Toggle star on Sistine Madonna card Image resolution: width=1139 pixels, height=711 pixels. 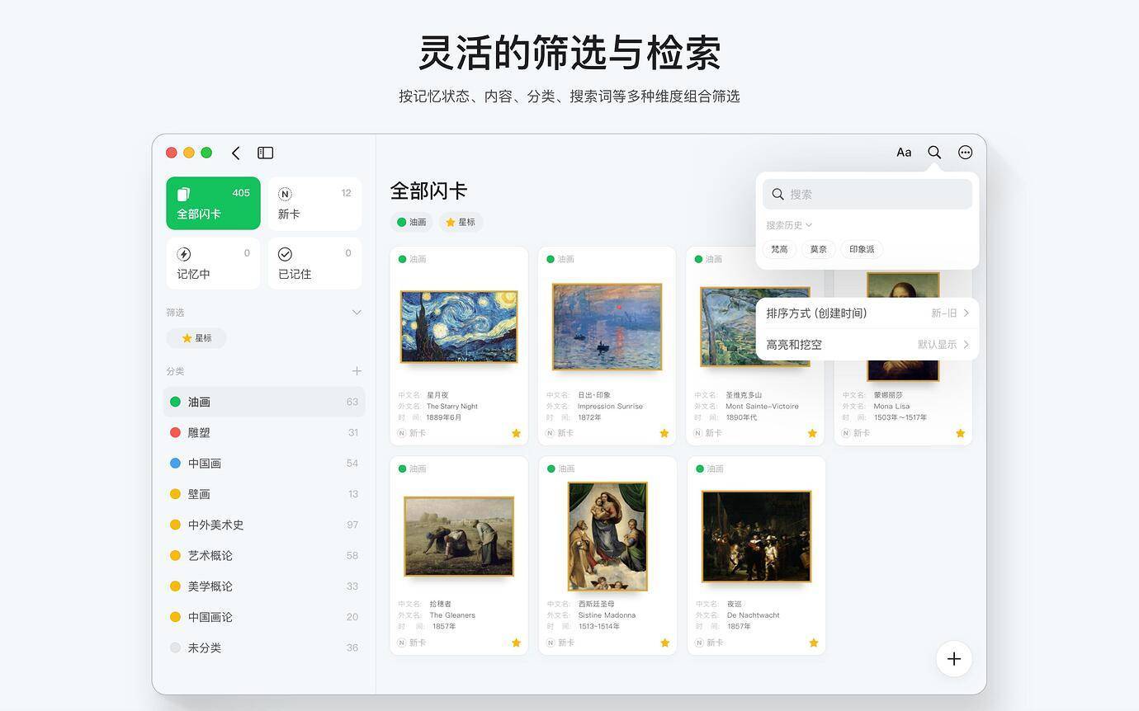(x=664, y=643)
